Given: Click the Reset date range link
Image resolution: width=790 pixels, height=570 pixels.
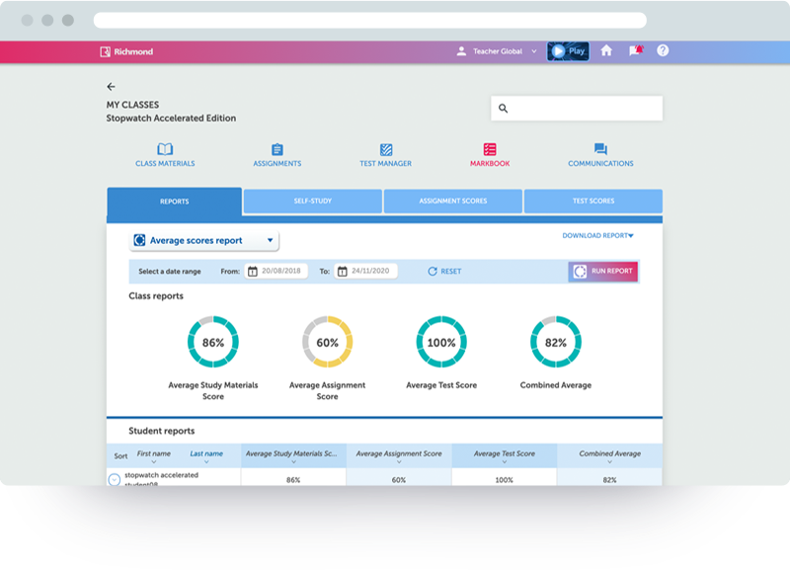Looking at the screenshot, I should pos(444,272).
